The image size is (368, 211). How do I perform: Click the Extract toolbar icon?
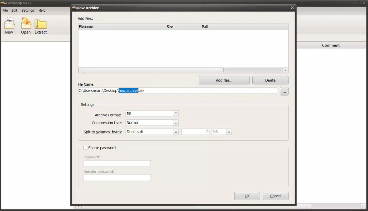(41, 26)
